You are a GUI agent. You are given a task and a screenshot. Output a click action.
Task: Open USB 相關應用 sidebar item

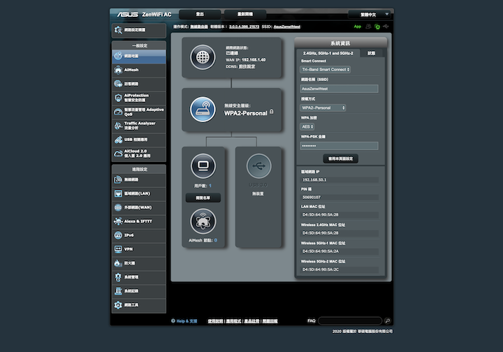[x=139, y=140]
